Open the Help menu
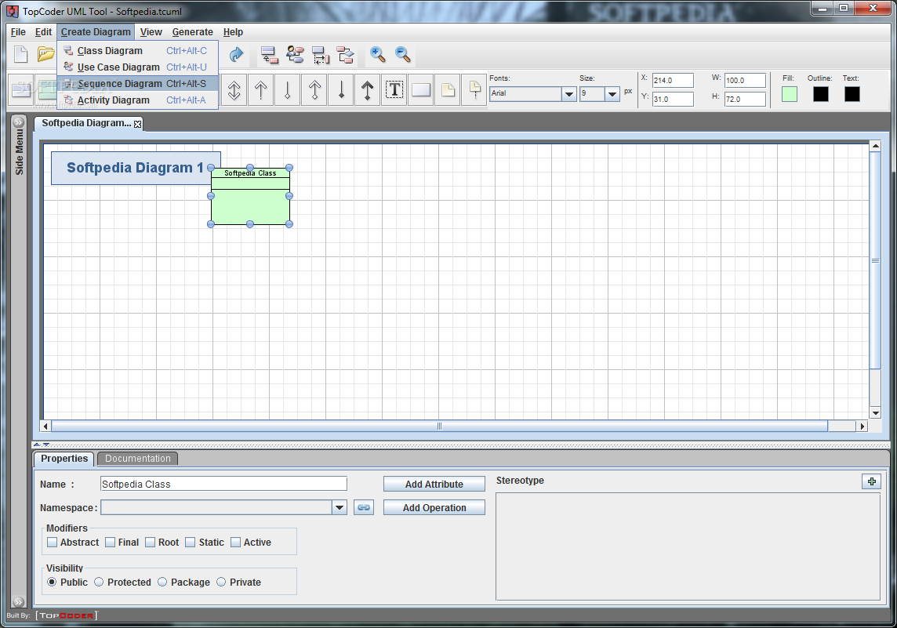Image resolution: width=897 pixels, height=628 pixels. pyautogui.click(x=233, y=32)
